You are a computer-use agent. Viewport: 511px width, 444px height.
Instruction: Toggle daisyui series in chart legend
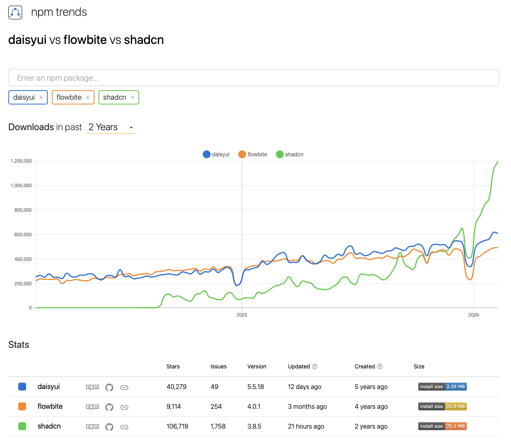[x=216, y=154]
